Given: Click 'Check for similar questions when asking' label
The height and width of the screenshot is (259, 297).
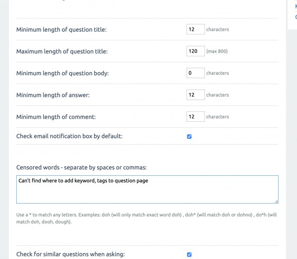Looking at the screenshot, I should (70, 254).
